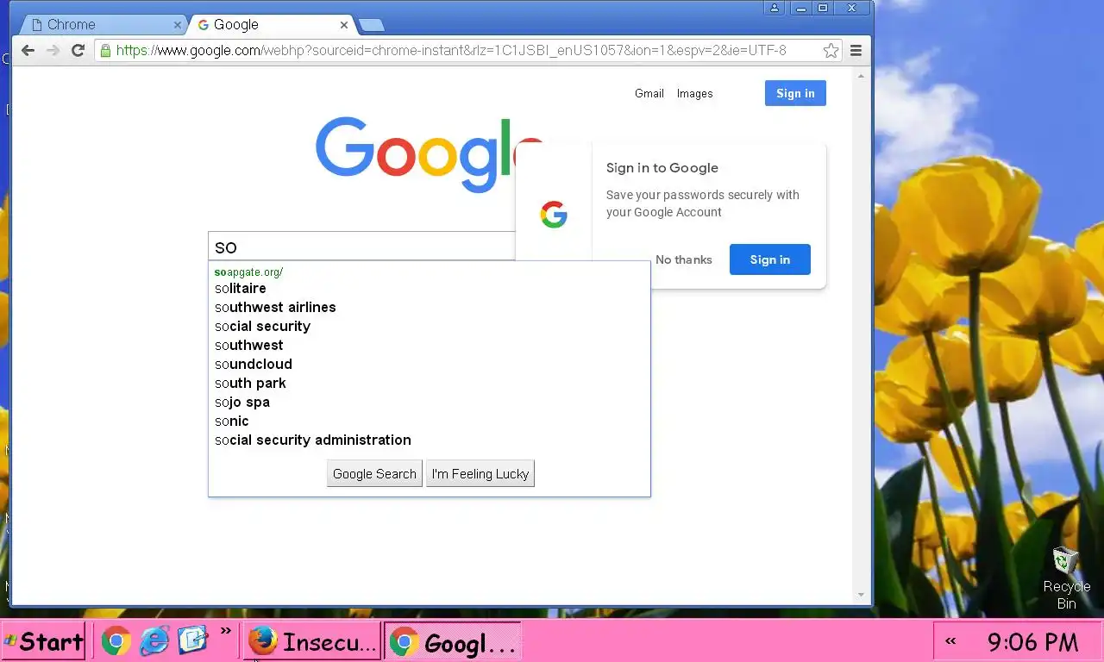Close the tab titled Chrome
The width and height of the screenshot is (1104, 662).
178,25
